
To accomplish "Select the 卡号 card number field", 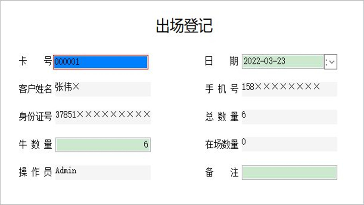I will (100, 62).
